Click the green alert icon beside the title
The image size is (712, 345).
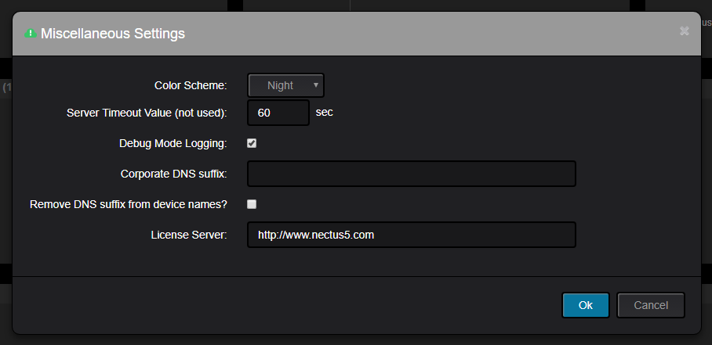tap(31, 33)
